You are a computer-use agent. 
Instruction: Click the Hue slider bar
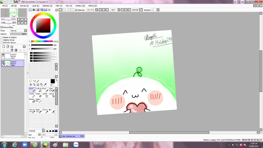42,41
